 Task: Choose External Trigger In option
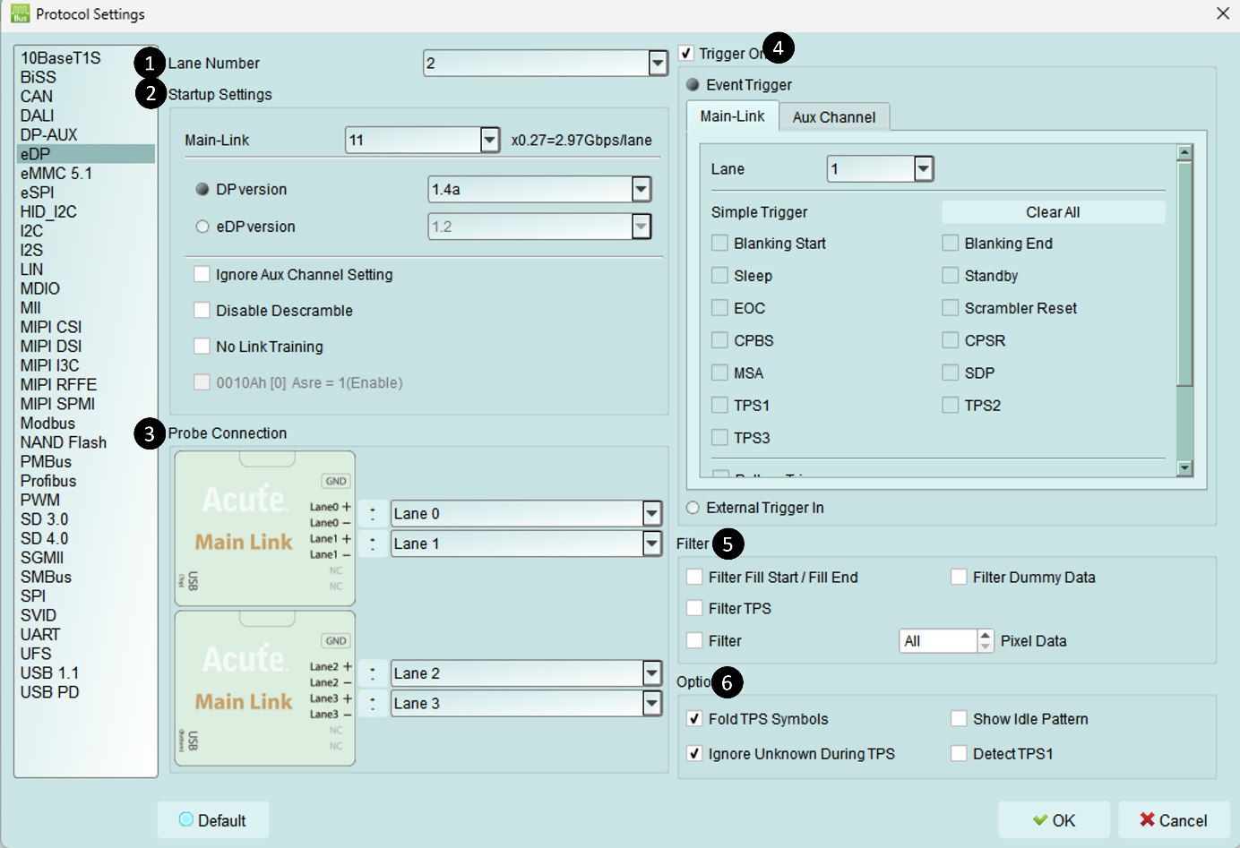tap(693, 508)
